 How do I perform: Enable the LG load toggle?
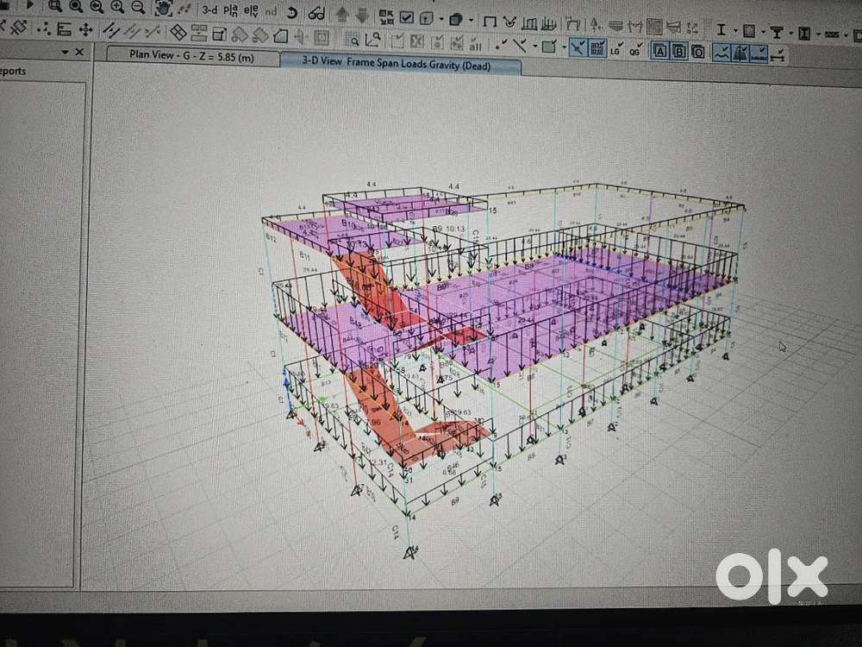click(615, 50)
